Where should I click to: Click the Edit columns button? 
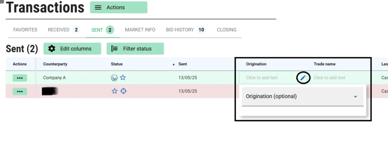pos(72,49)
